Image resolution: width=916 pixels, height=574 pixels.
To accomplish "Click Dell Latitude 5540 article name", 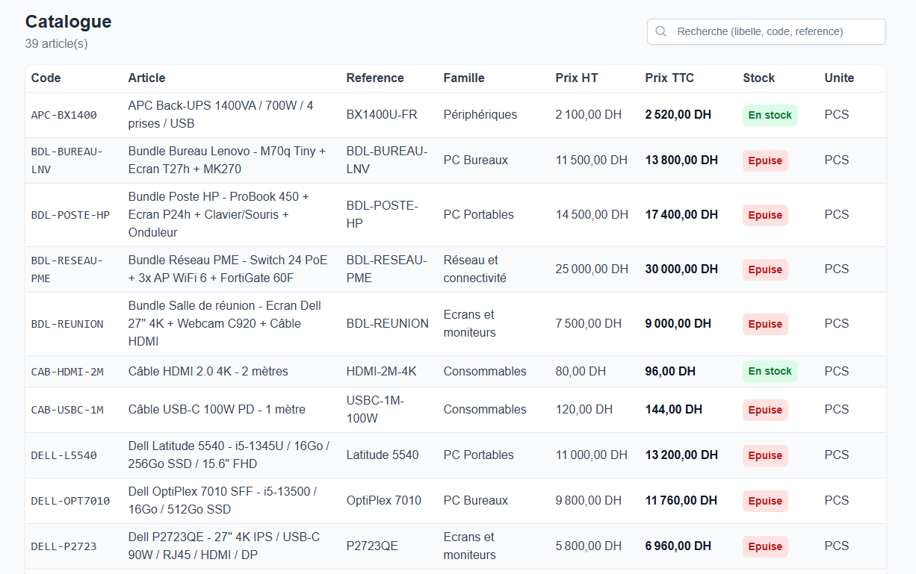I will coord(229,455).
